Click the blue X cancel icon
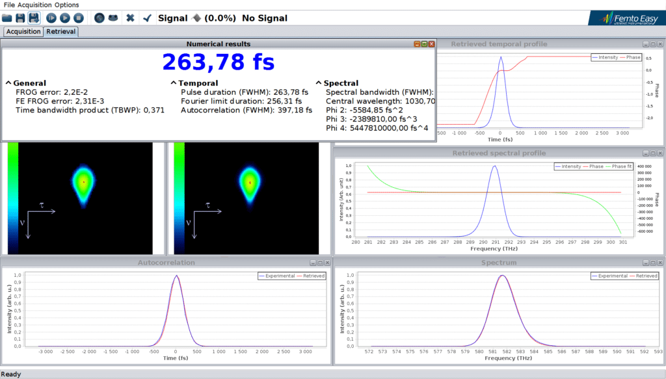Image resolution: width=666 pixels, height=379 pixels. [129, 18]
